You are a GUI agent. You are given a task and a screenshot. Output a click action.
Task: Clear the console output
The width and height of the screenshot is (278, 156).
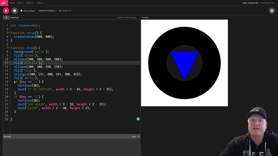tap(134, 136)
